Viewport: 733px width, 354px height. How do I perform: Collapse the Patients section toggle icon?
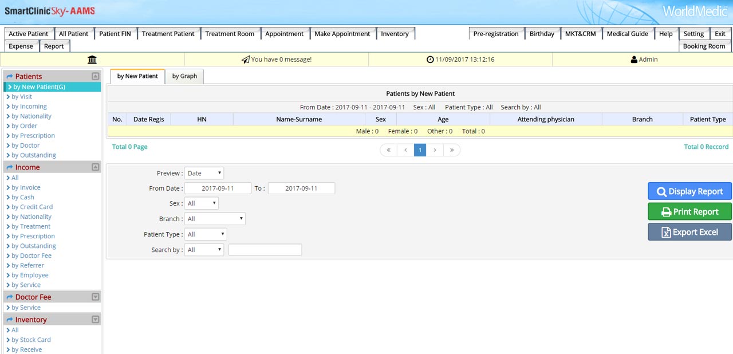(96, 76)
